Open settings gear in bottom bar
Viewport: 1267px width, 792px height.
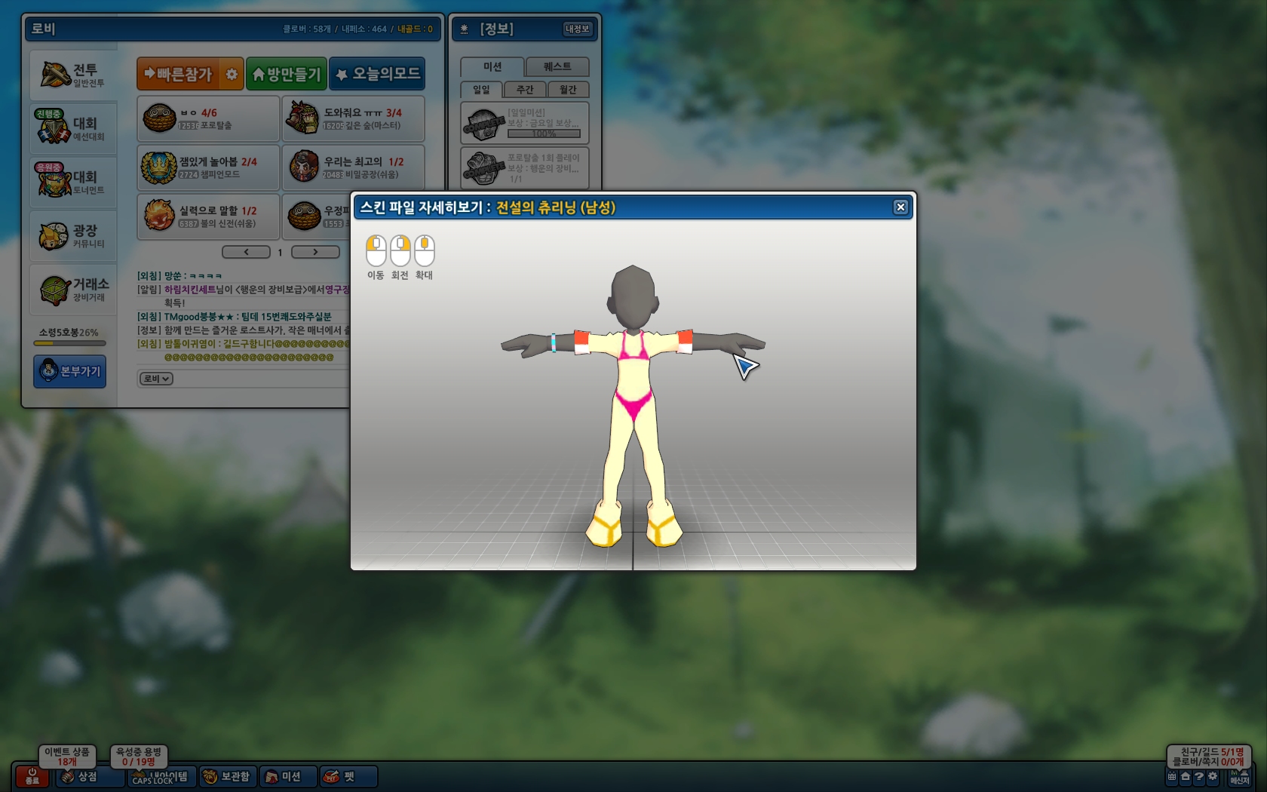click(1213, 776)
